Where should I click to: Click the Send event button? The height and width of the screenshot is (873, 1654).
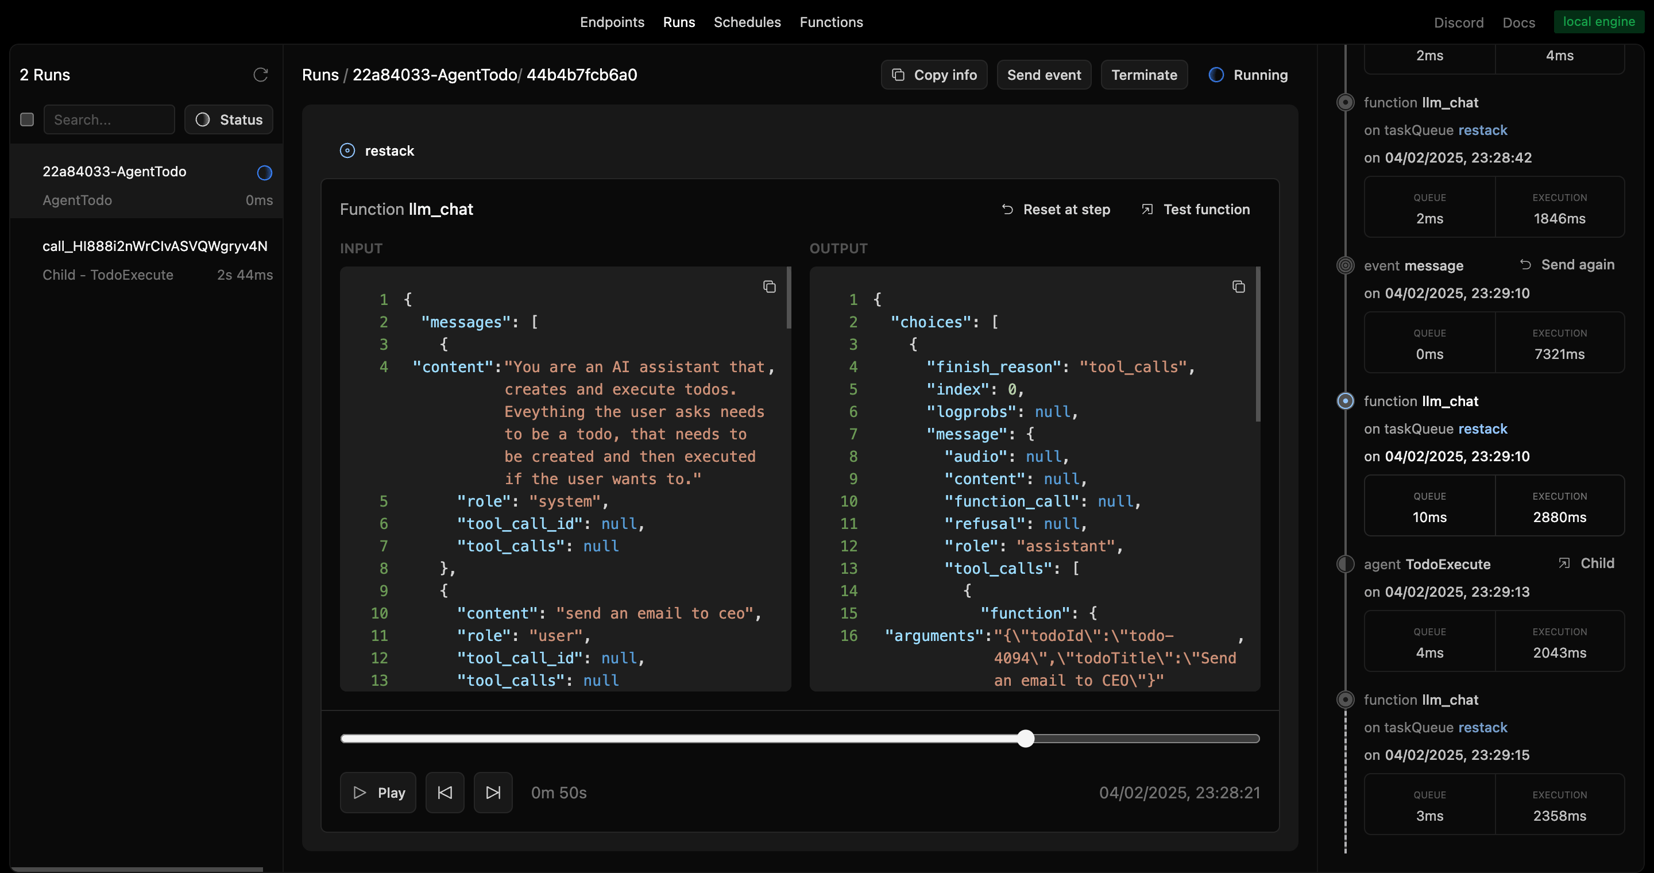point(1044,75)
